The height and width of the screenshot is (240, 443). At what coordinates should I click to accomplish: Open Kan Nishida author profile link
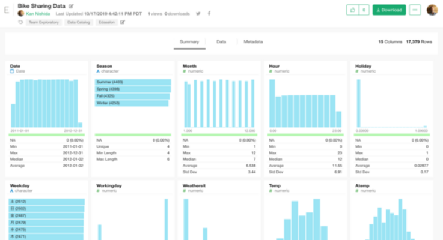38,13
